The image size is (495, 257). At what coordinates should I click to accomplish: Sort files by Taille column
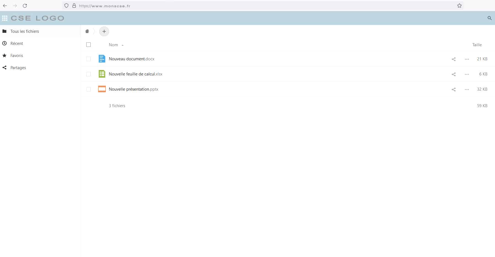[x=477, y=45]
